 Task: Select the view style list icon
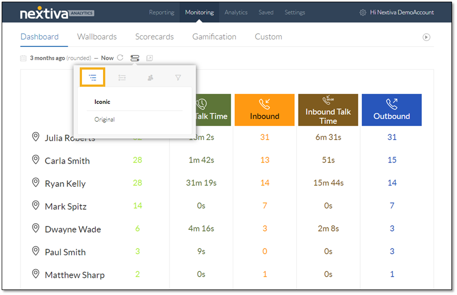point(93,77)
